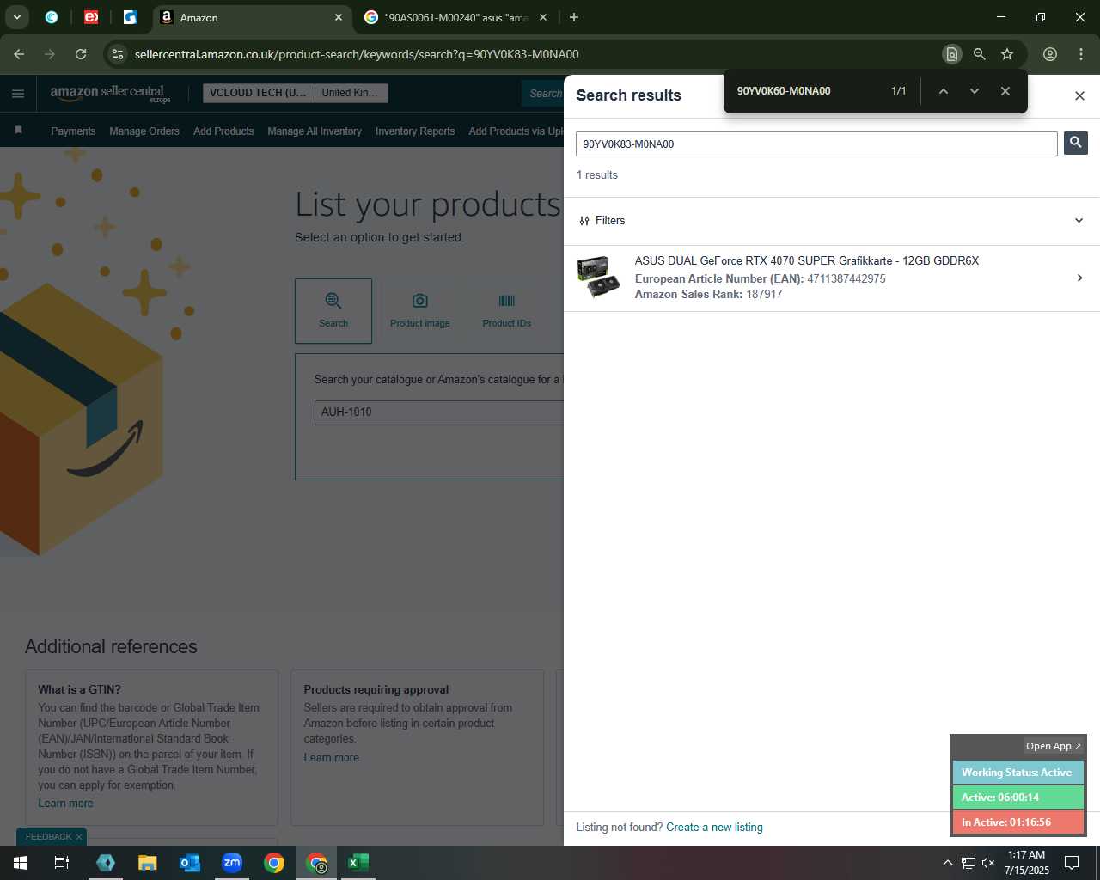Click the find-in-page text field
This screenshot has height=880, width=1100.
tap(808, 91)
